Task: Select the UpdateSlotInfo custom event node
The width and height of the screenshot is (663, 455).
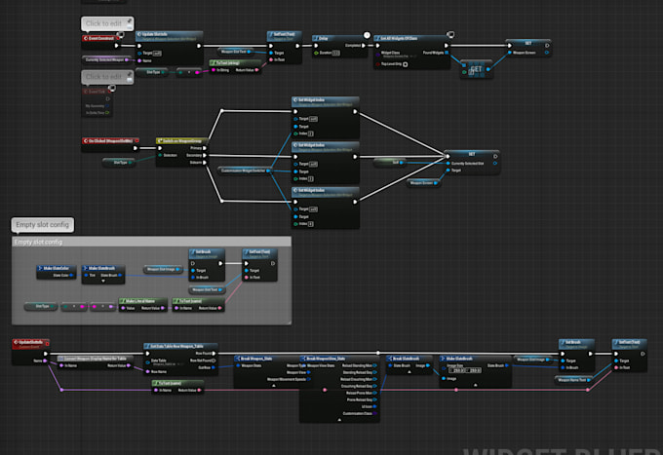Action: 31,352
